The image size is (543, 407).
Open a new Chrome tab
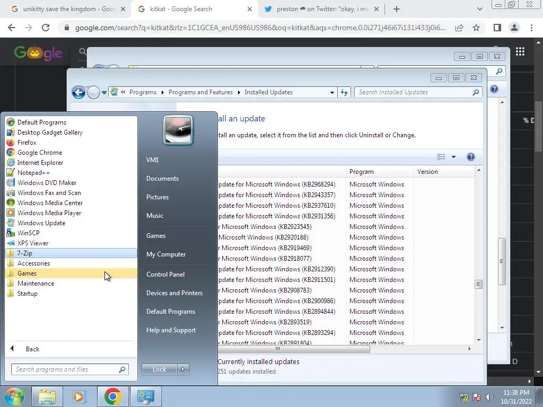(x=397, y=9)
